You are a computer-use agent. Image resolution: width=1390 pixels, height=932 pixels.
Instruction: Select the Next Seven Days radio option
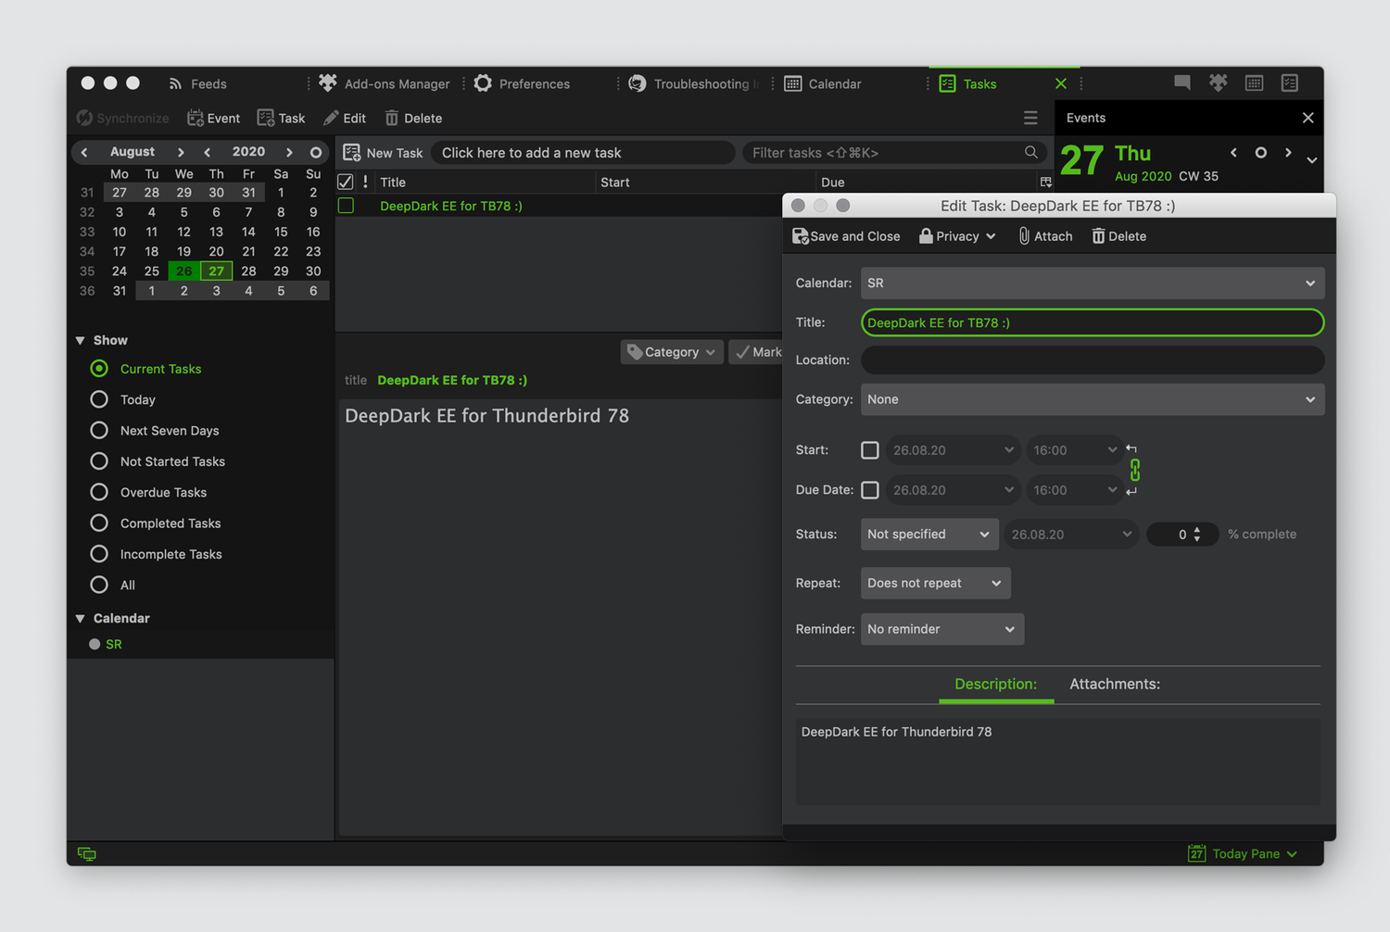point(99,431)
